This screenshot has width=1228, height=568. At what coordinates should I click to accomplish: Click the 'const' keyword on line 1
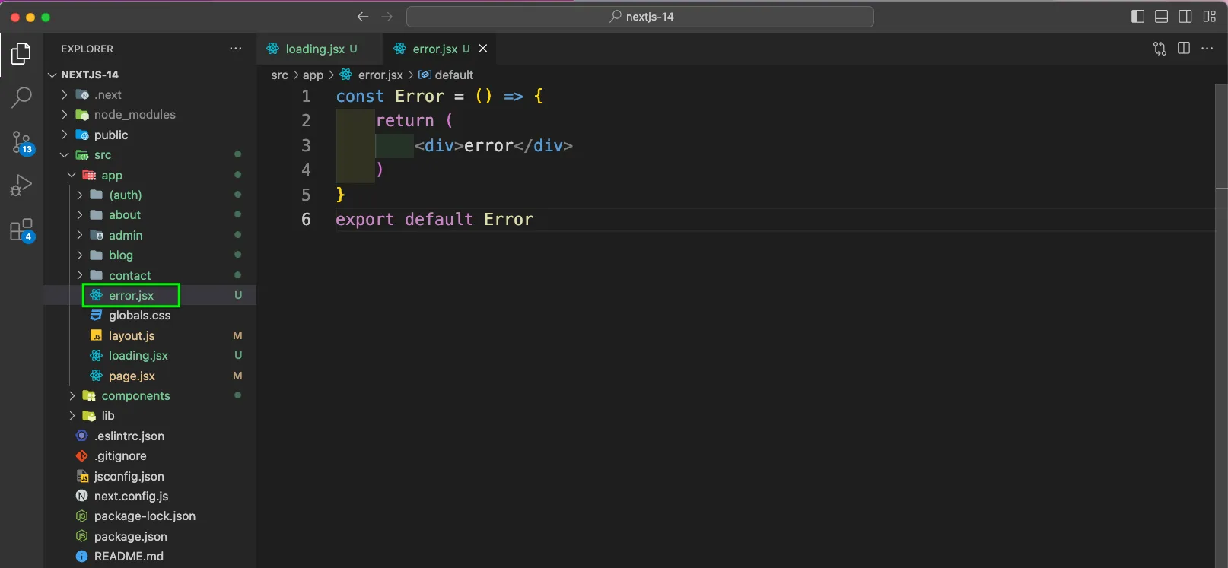point(360,96)
